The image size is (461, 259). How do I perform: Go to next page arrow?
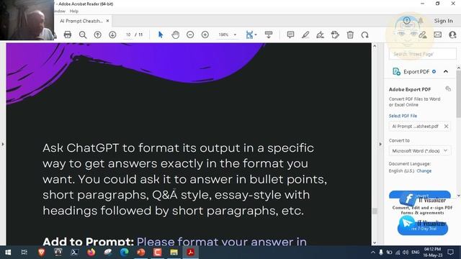tap(112, 35)
